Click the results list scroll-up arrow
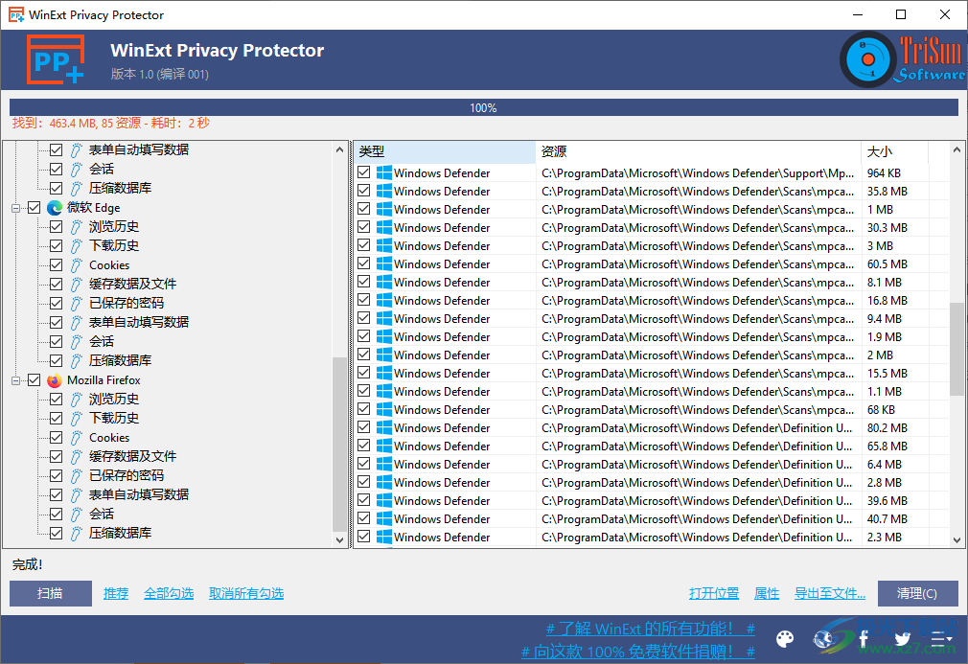Screen dimensions: 968x664 956,150
